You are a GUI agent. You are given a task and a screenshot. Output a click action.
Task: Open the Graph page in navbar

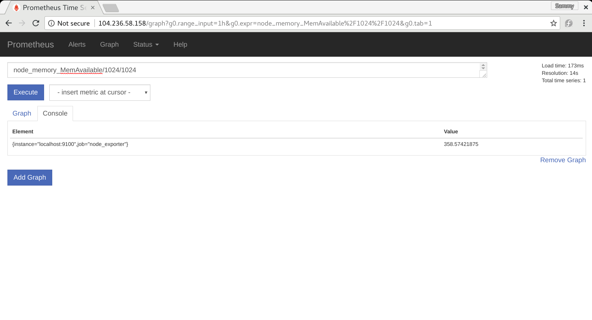click(109, 44)
